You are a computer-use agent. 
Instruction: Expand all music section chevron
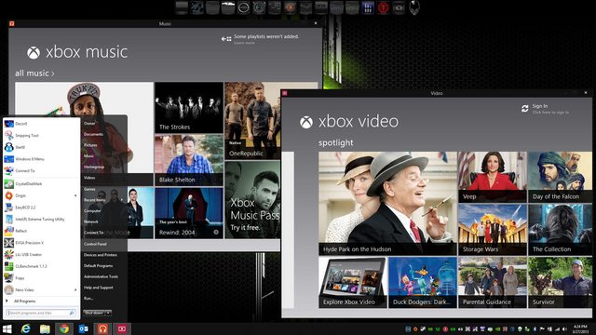click(x=53, y=74)
